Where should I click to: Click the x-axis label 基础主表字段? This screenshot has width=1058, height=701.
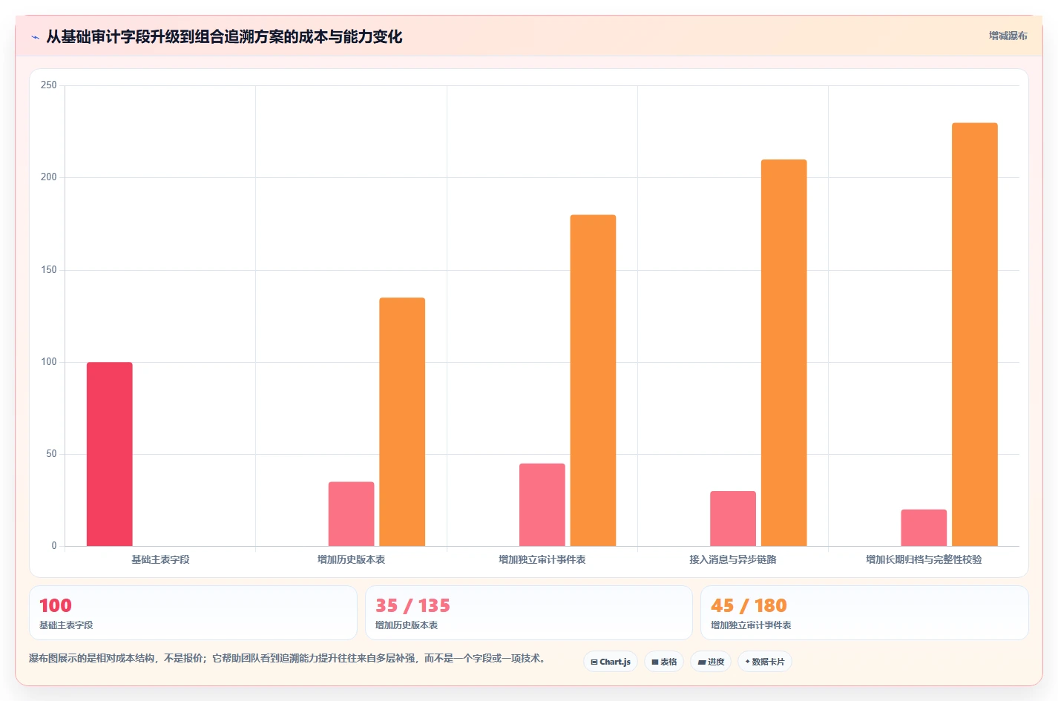(160, 559)
